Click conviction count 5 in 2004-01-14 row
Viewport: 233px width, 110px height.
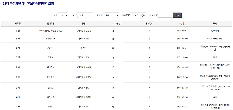click(x=149, y=48)
